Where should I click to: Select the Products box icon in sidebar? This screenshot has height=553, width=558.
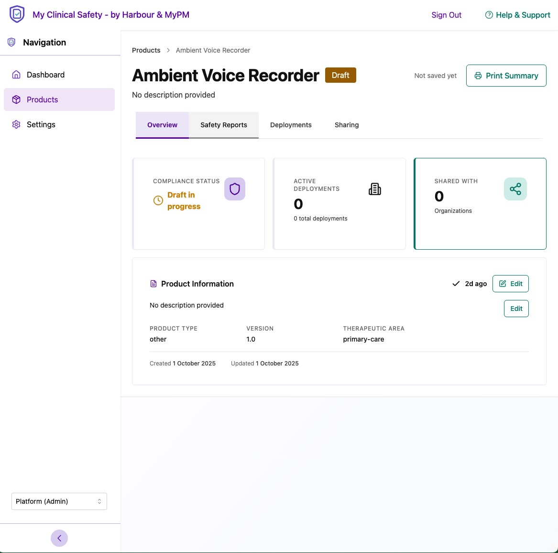[x=16, y=100]
